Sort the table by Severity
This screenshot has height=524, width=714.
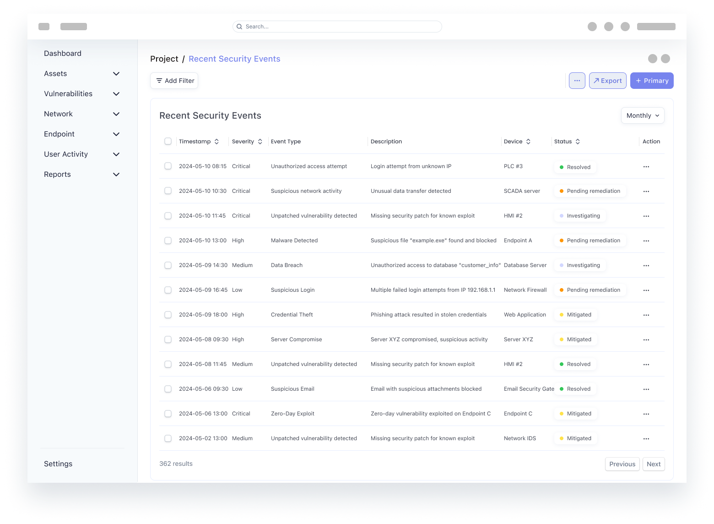pyautogui.click(x=260, y=142)
